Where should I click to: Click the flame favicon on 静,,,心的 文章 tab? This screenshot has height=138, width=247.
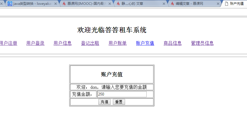point(118,4)
